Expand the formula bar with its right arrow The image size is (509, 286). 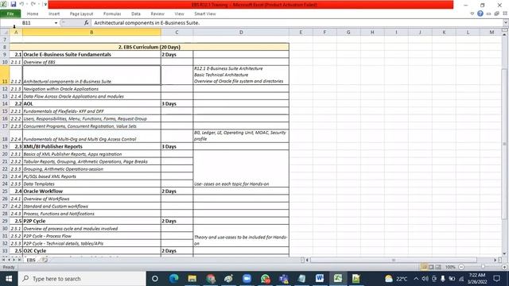pyautogui.click(x=506, y=23)
